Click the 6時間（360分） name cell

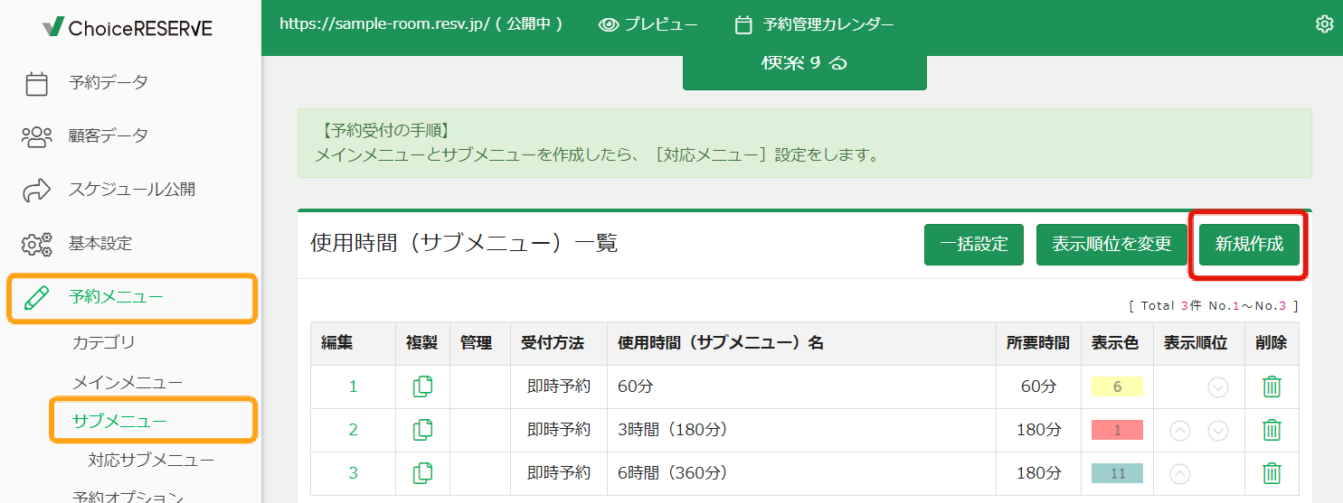[x=801, y=473]
